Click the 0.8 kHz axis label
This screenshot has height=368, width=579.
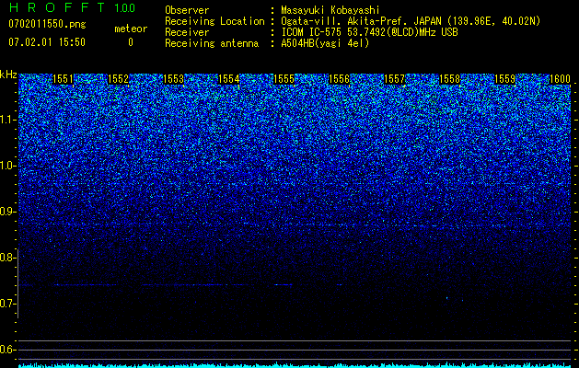pos(8,258)
